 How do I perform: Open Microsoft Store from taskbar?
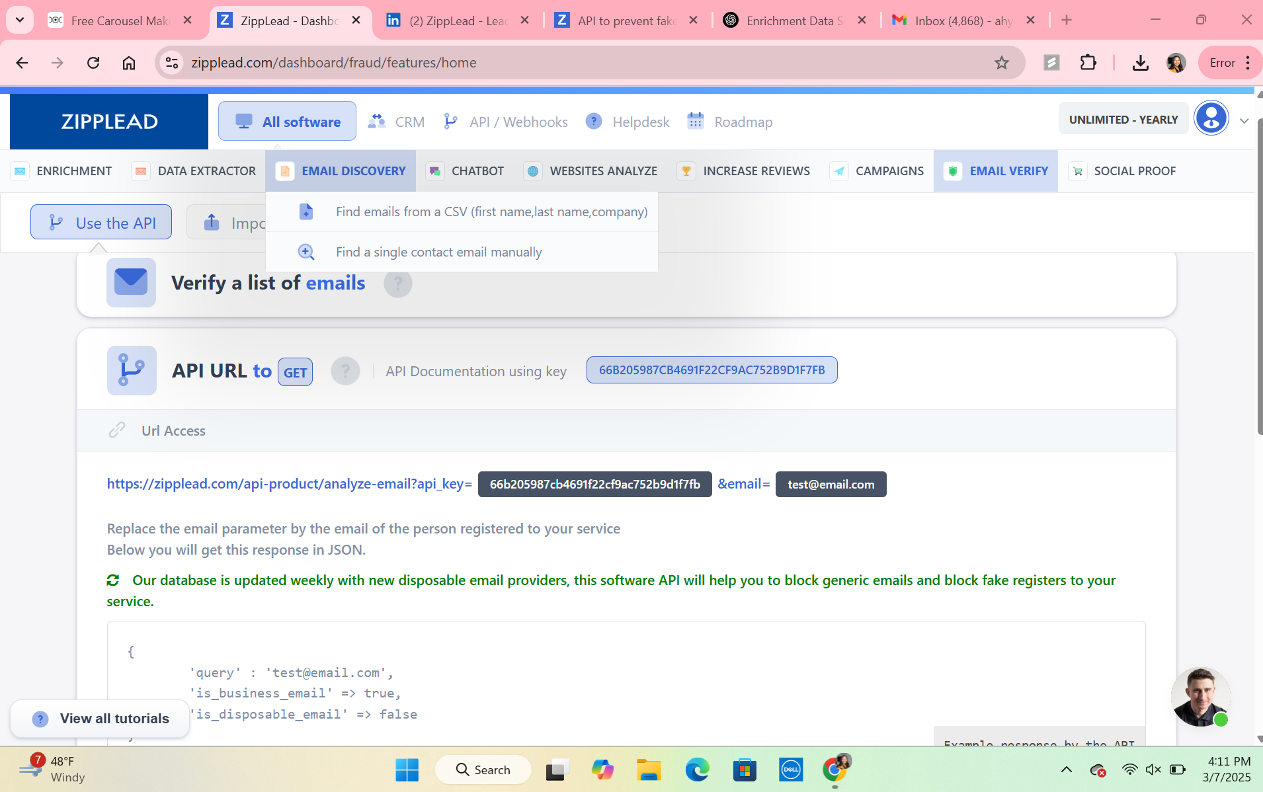tap(745, 770)
